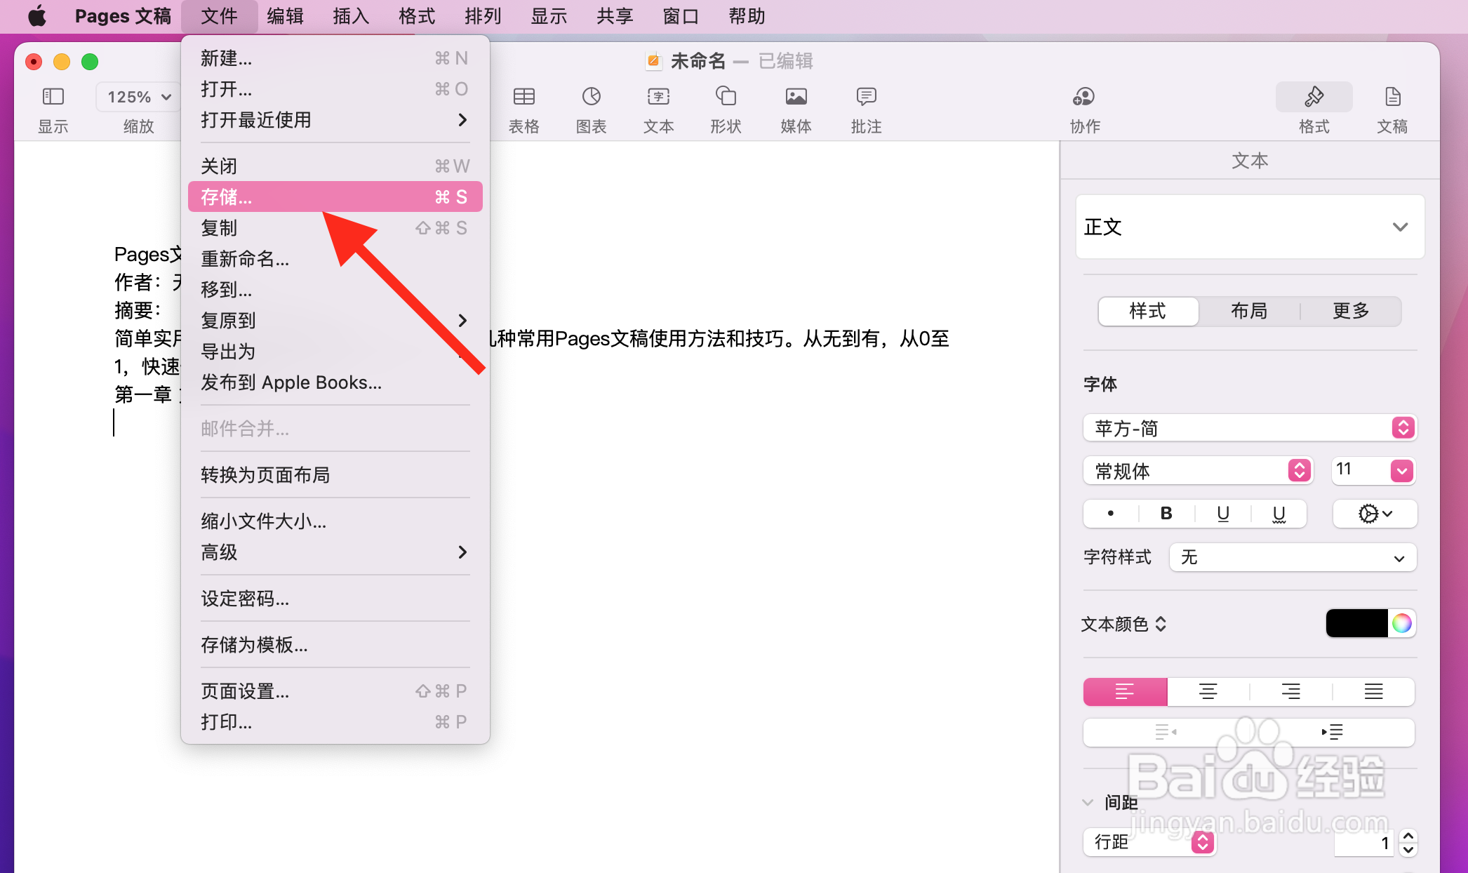Switch to the 样式 tab
The image size is (1468, 873).
coord(1148,311)
